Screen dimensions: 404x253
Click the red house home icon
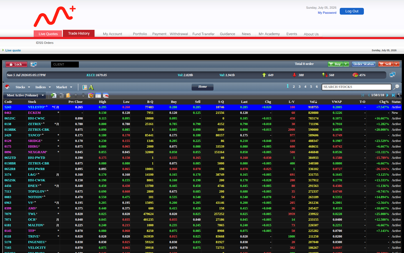(7, 87)
